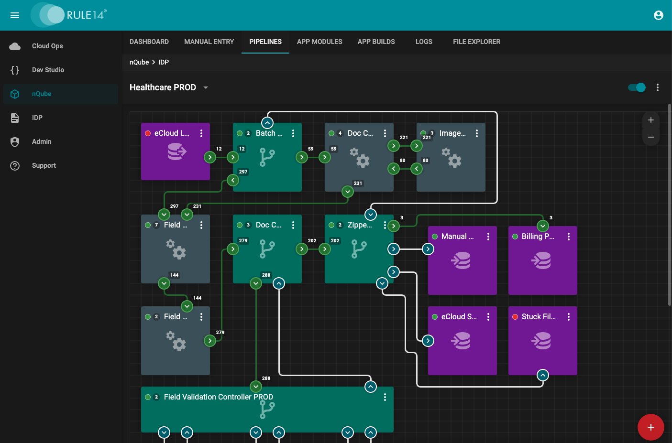Viewport: 672px width, 443px height.
Task: Open the Field Validation Controller options menu
Action: click(x=385, y=397)
